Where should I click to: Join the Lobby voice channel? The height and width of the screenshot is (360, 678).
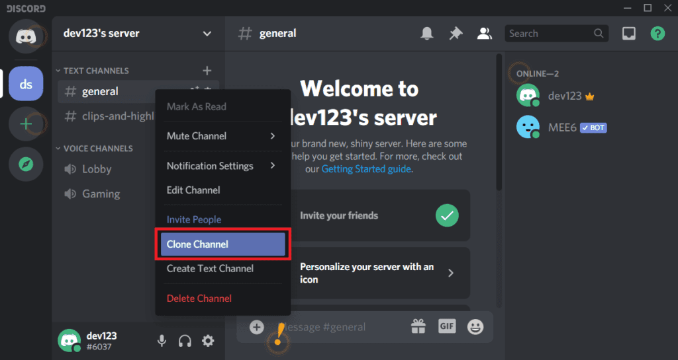tap(97, 169)
